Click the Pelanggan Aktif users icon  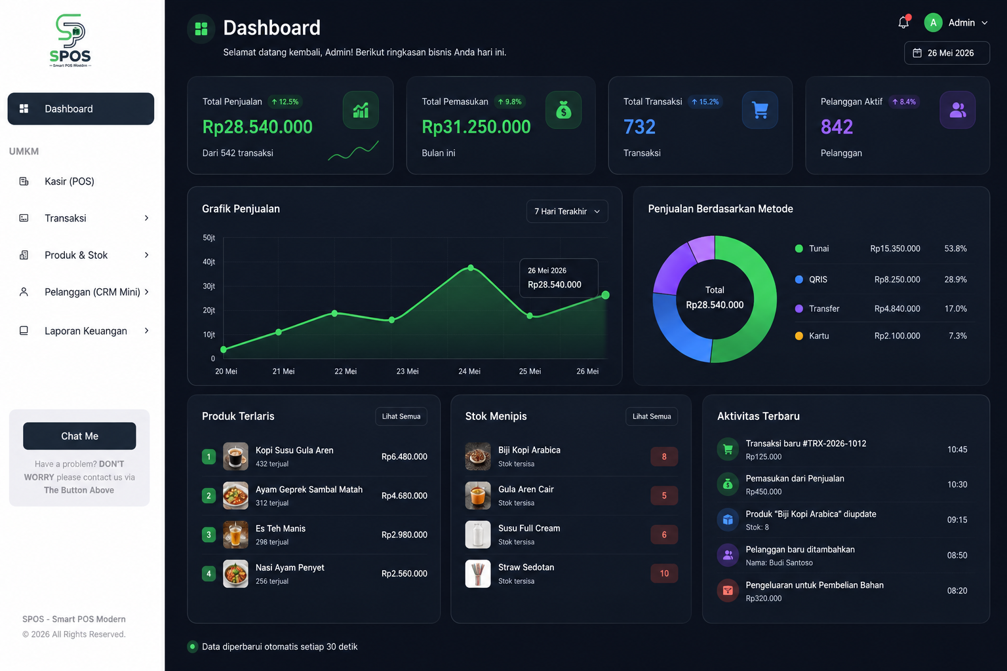(958, 109)
